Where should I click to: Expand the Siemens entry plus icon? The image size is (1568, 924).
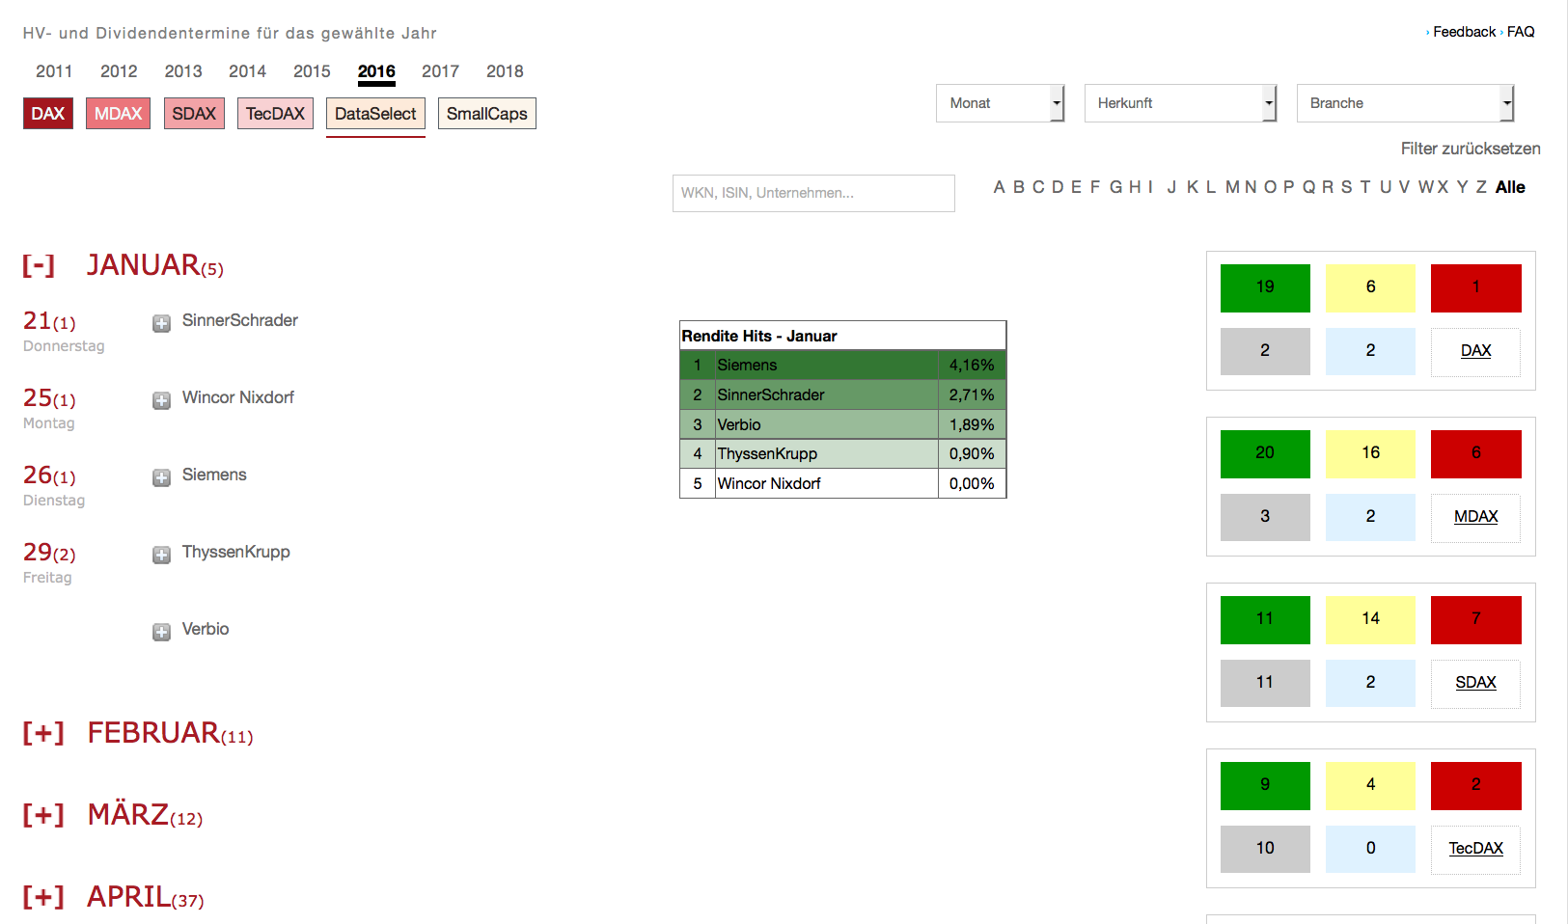point(161,477)
